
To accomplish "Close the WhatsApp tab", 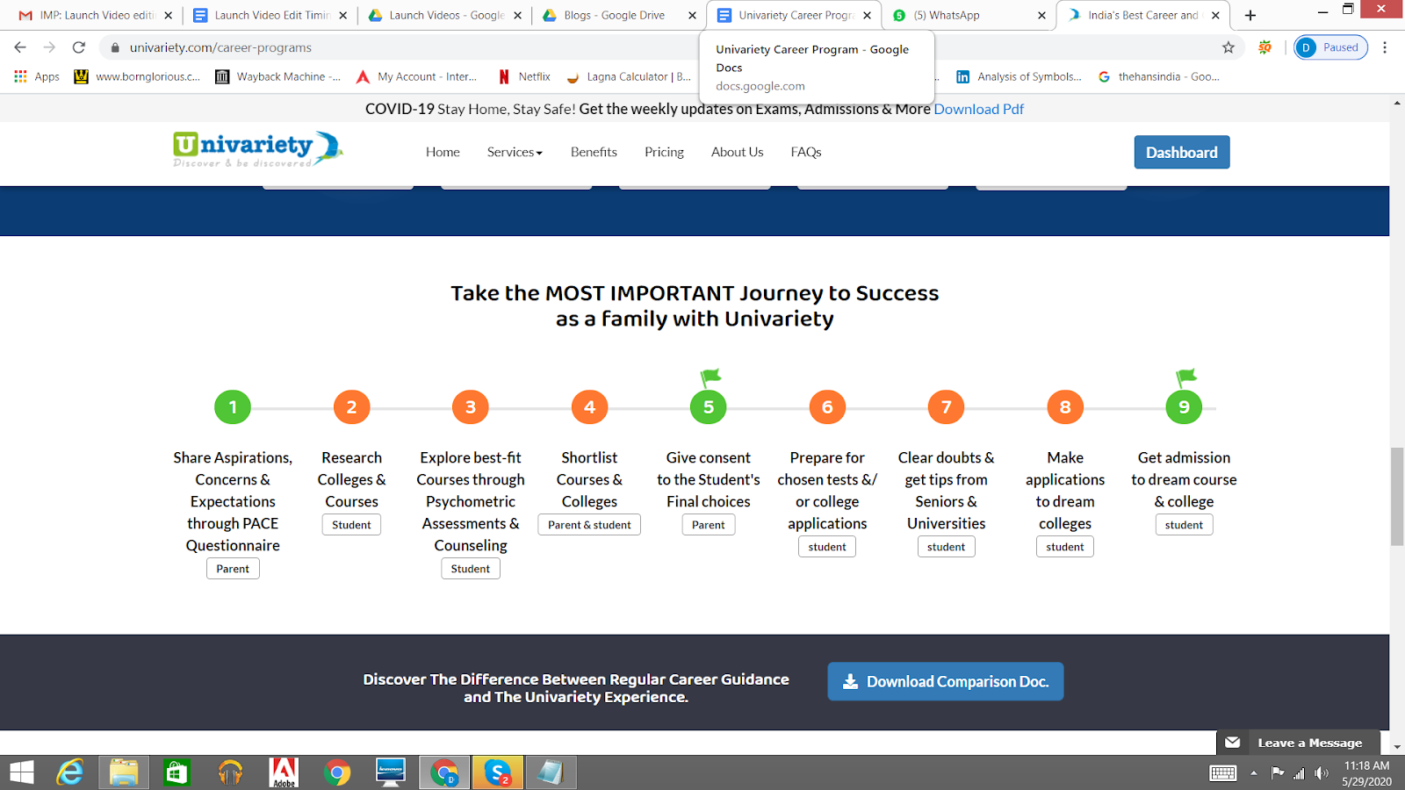I will tap(1041, 15).
